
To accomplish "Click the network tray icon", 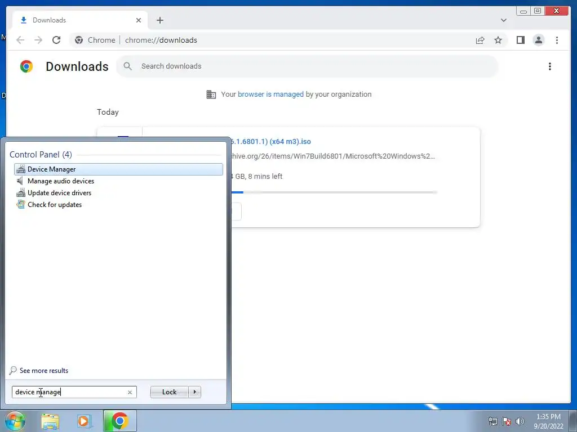I will click(492, 421).
